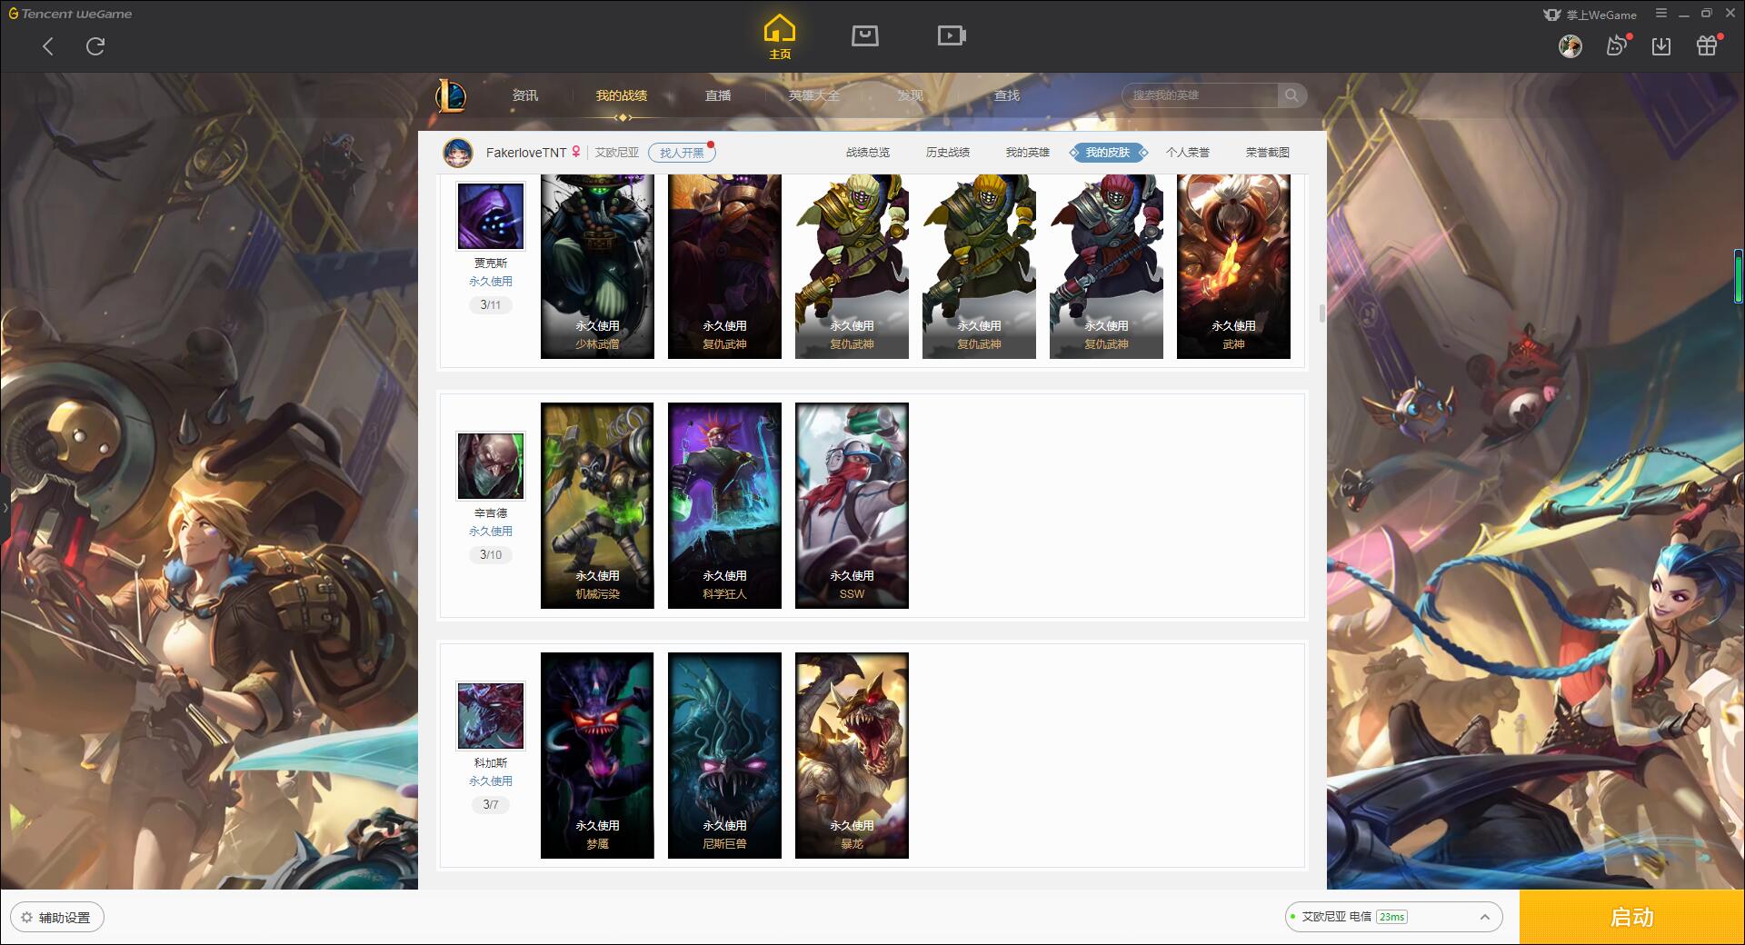Click the user avatar icon at top right

coord(1570,46)
